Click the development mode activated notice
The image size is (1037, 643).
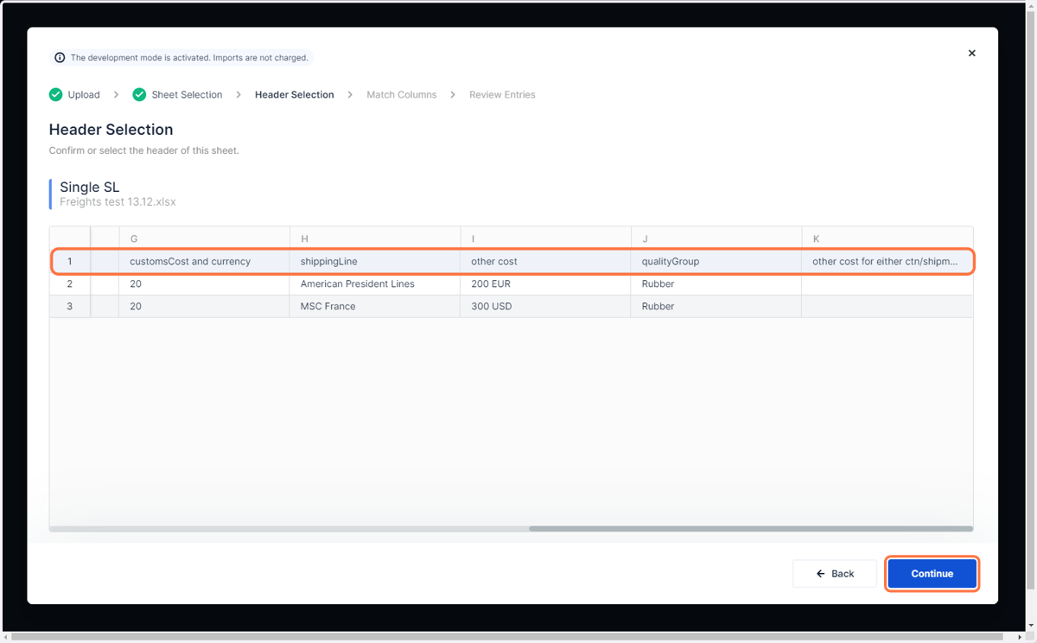pyautogui.click(x=181, y=58)
